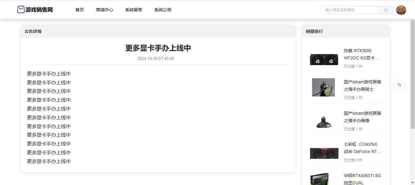Click the last body line 更多显卡手办上线中
This screenshot has width=415, height=185.
(x=49, y=162)
